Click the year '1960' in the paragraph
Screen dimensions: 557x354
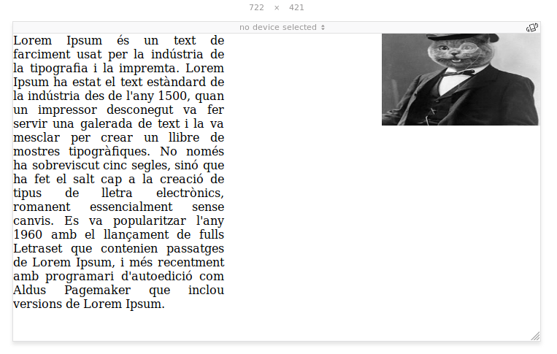28,234
